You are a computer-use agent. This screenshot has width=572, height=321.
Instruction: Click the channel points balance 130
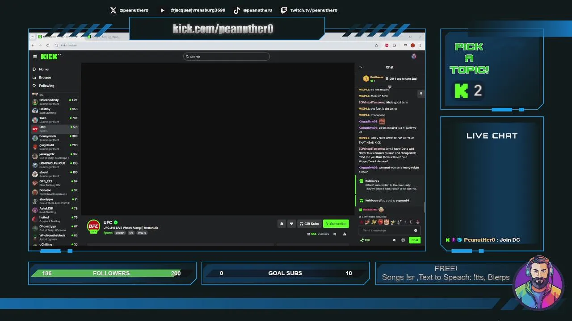pos(366,240)
